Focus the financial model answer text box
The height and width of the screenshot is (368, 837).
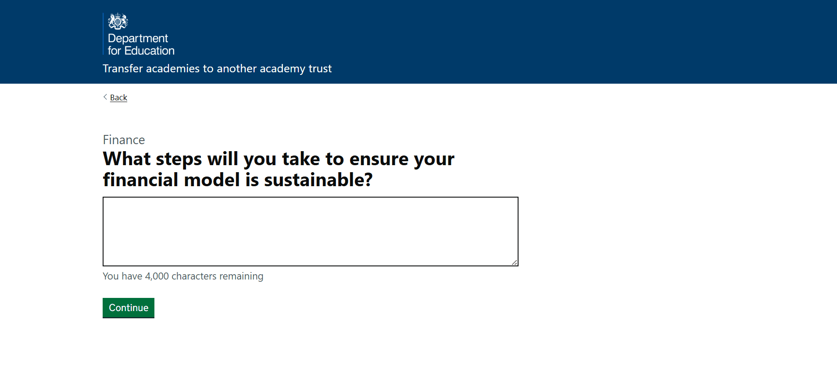click(310, 231)
